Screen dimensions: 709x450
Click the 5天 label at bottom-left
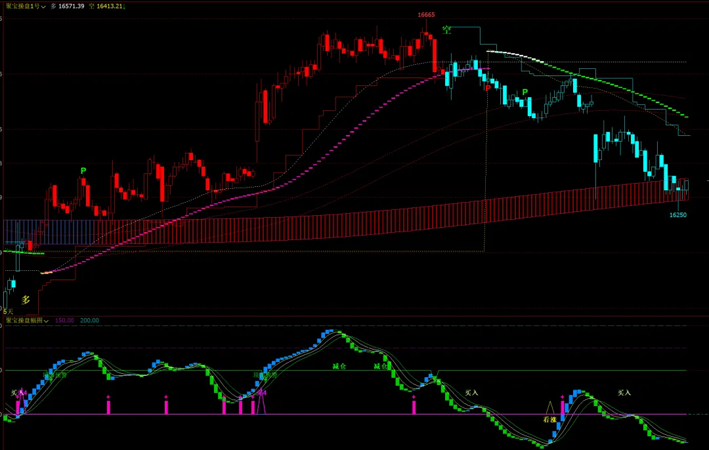coord(8,312)
